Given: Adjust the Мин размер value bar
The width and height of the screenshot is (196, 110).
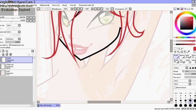Looking at the screenshot, I should 190,74.
